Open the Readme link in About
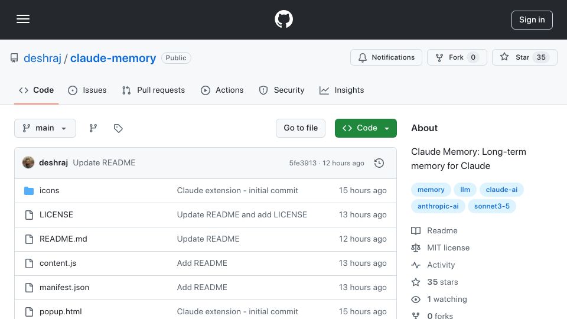567x319 pixels. 434,231
